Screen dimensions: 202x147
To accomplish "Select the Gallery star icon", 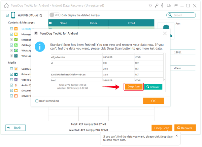I will click(16, 69).
